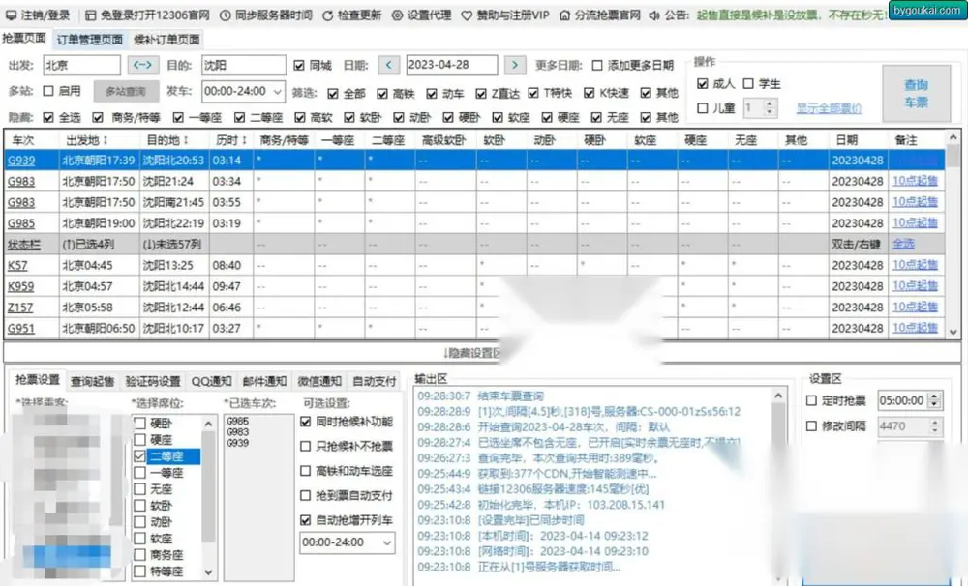Enable 多站 启用 checkbox

click(48, 91)
